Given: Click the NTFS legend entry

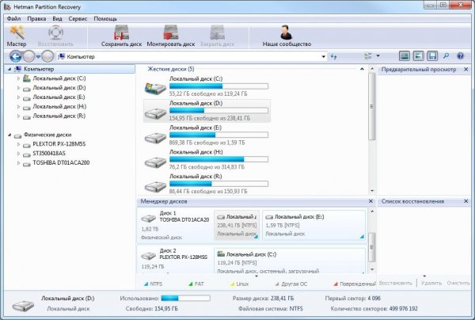Looking at the screenshot, I should coord(154,284).
